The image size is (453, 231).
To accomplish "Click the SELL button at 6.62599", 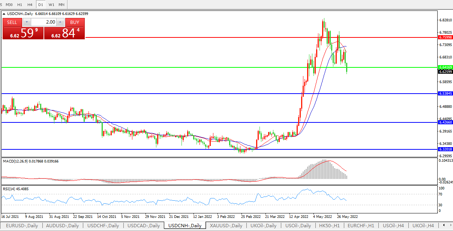I will pyautogui.click(x=22, y=33).
